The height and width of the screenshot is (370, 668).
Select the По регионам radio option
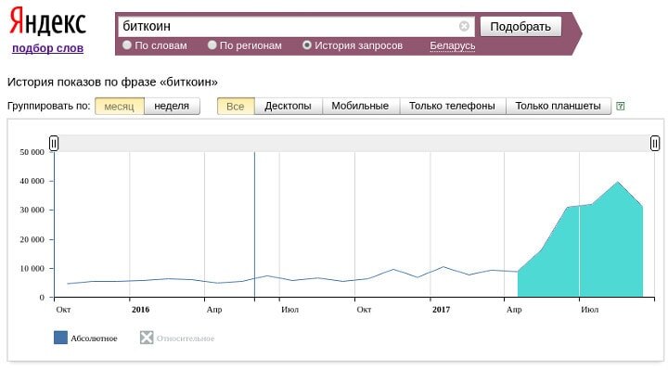(212, 45)
